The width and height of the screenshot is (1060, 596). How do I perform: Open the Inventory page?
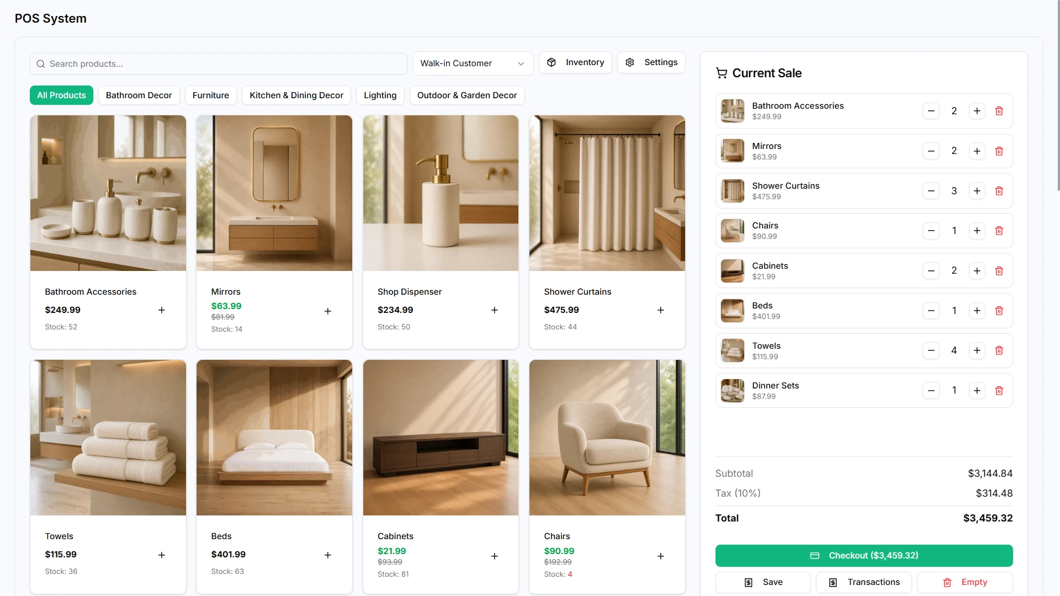pos(575,62)
